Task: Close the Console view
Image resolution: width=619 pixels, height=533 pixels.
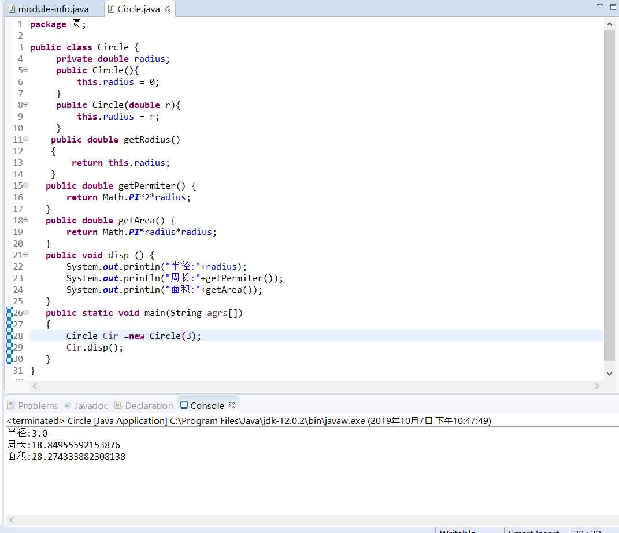Action: coord(232,405)
